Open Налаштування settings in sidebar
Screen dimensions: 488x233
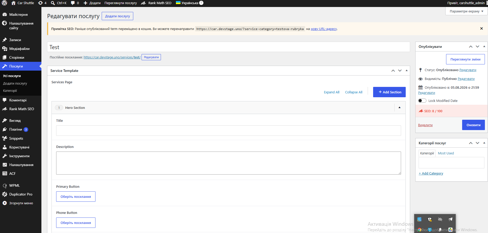click(x=21, y=165)
